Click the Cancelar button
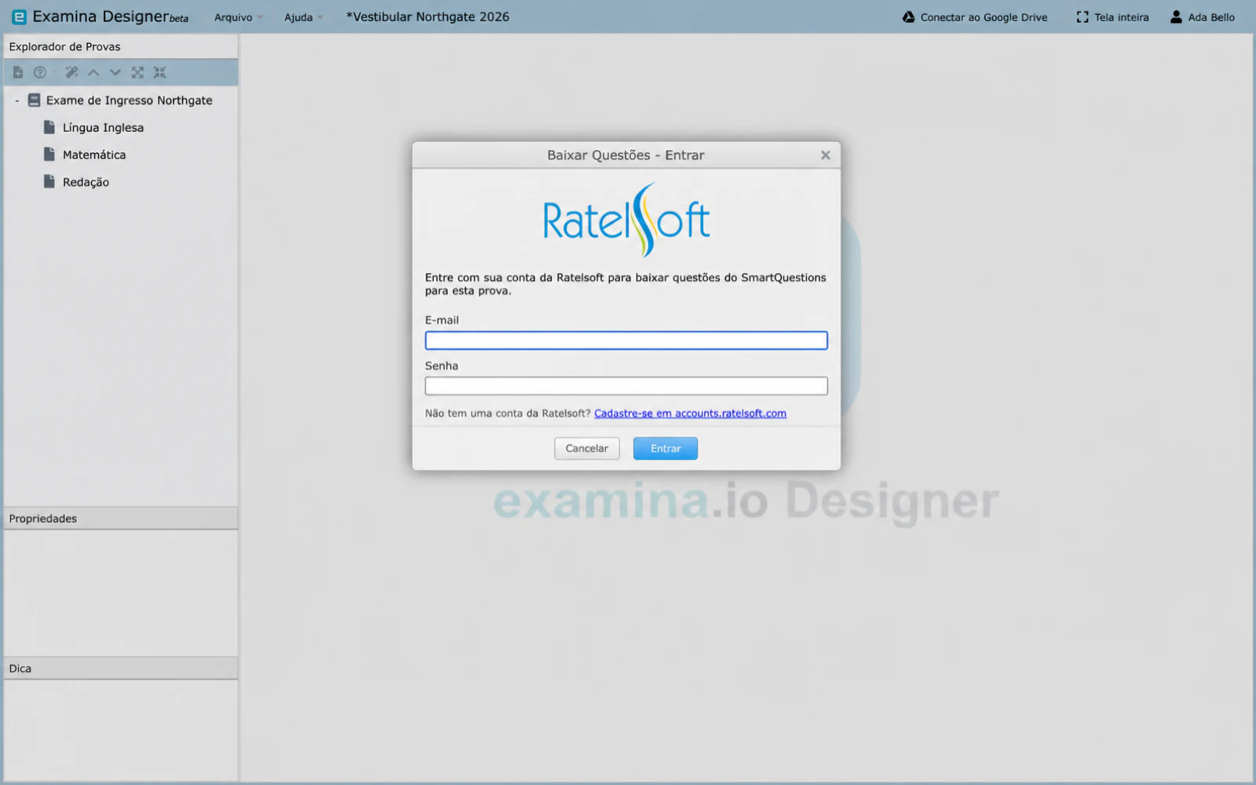Image resolution: width=1256 pixels, height=785 pixels. 587,448
